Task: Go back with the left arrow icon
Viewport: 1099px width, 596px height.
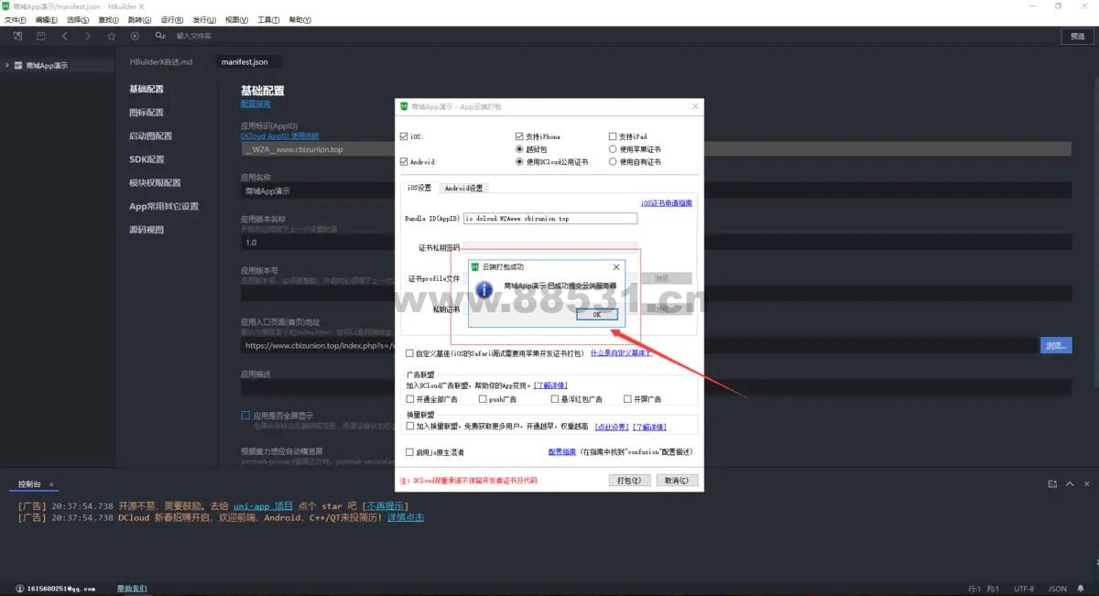Action: [65, 36]
